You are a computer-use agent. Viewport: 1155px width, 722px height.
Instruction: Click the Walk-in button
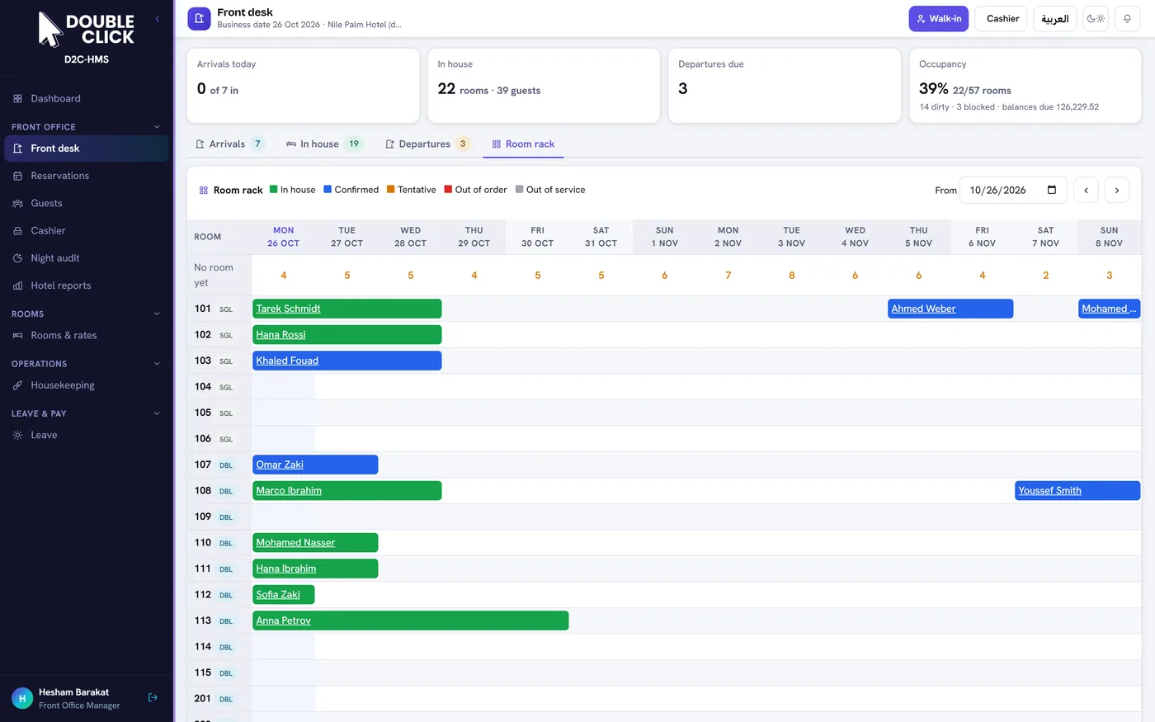pos(939,18)
